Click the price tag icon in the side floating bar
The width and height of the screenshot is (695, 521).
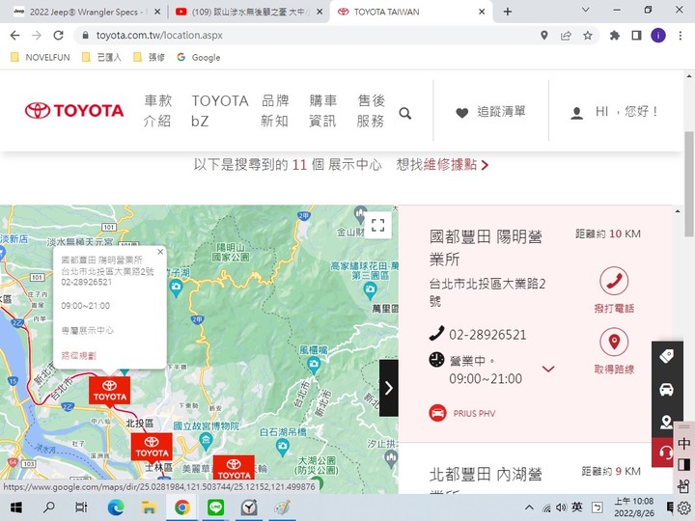point(667,356)
